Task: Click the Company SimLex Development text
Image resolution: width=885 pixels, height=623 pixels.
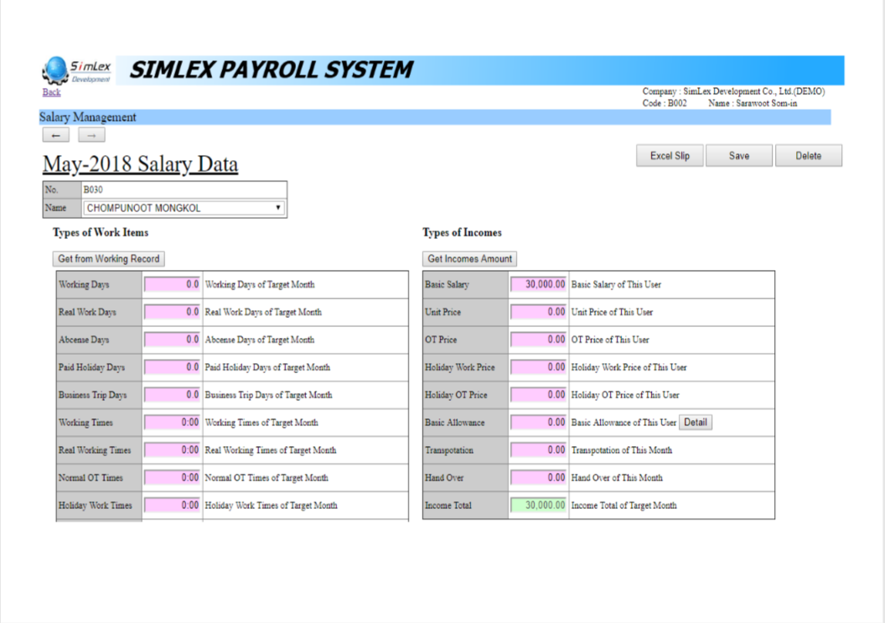Action: coord(733,91)
